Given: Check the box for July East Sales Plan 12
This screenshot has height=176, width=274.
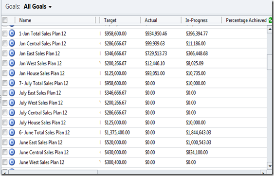Looking at the screenshot, I should tap(5, 93).
